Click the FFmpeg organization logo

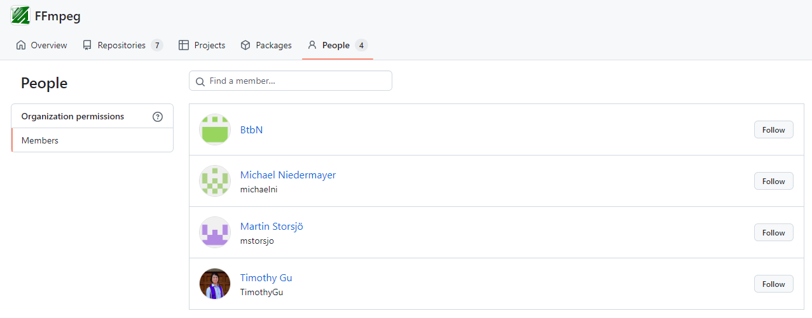point(20,16)
